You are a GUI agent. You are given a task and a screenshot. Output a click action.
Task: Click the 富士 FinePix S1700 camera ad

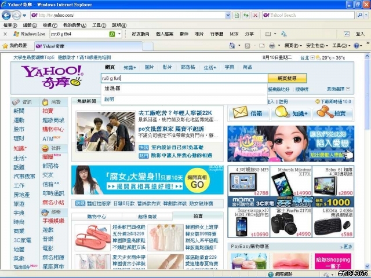[291, 222]
